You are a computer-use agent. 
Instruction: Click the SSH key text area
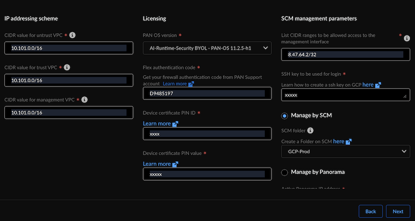coord(346,95)
